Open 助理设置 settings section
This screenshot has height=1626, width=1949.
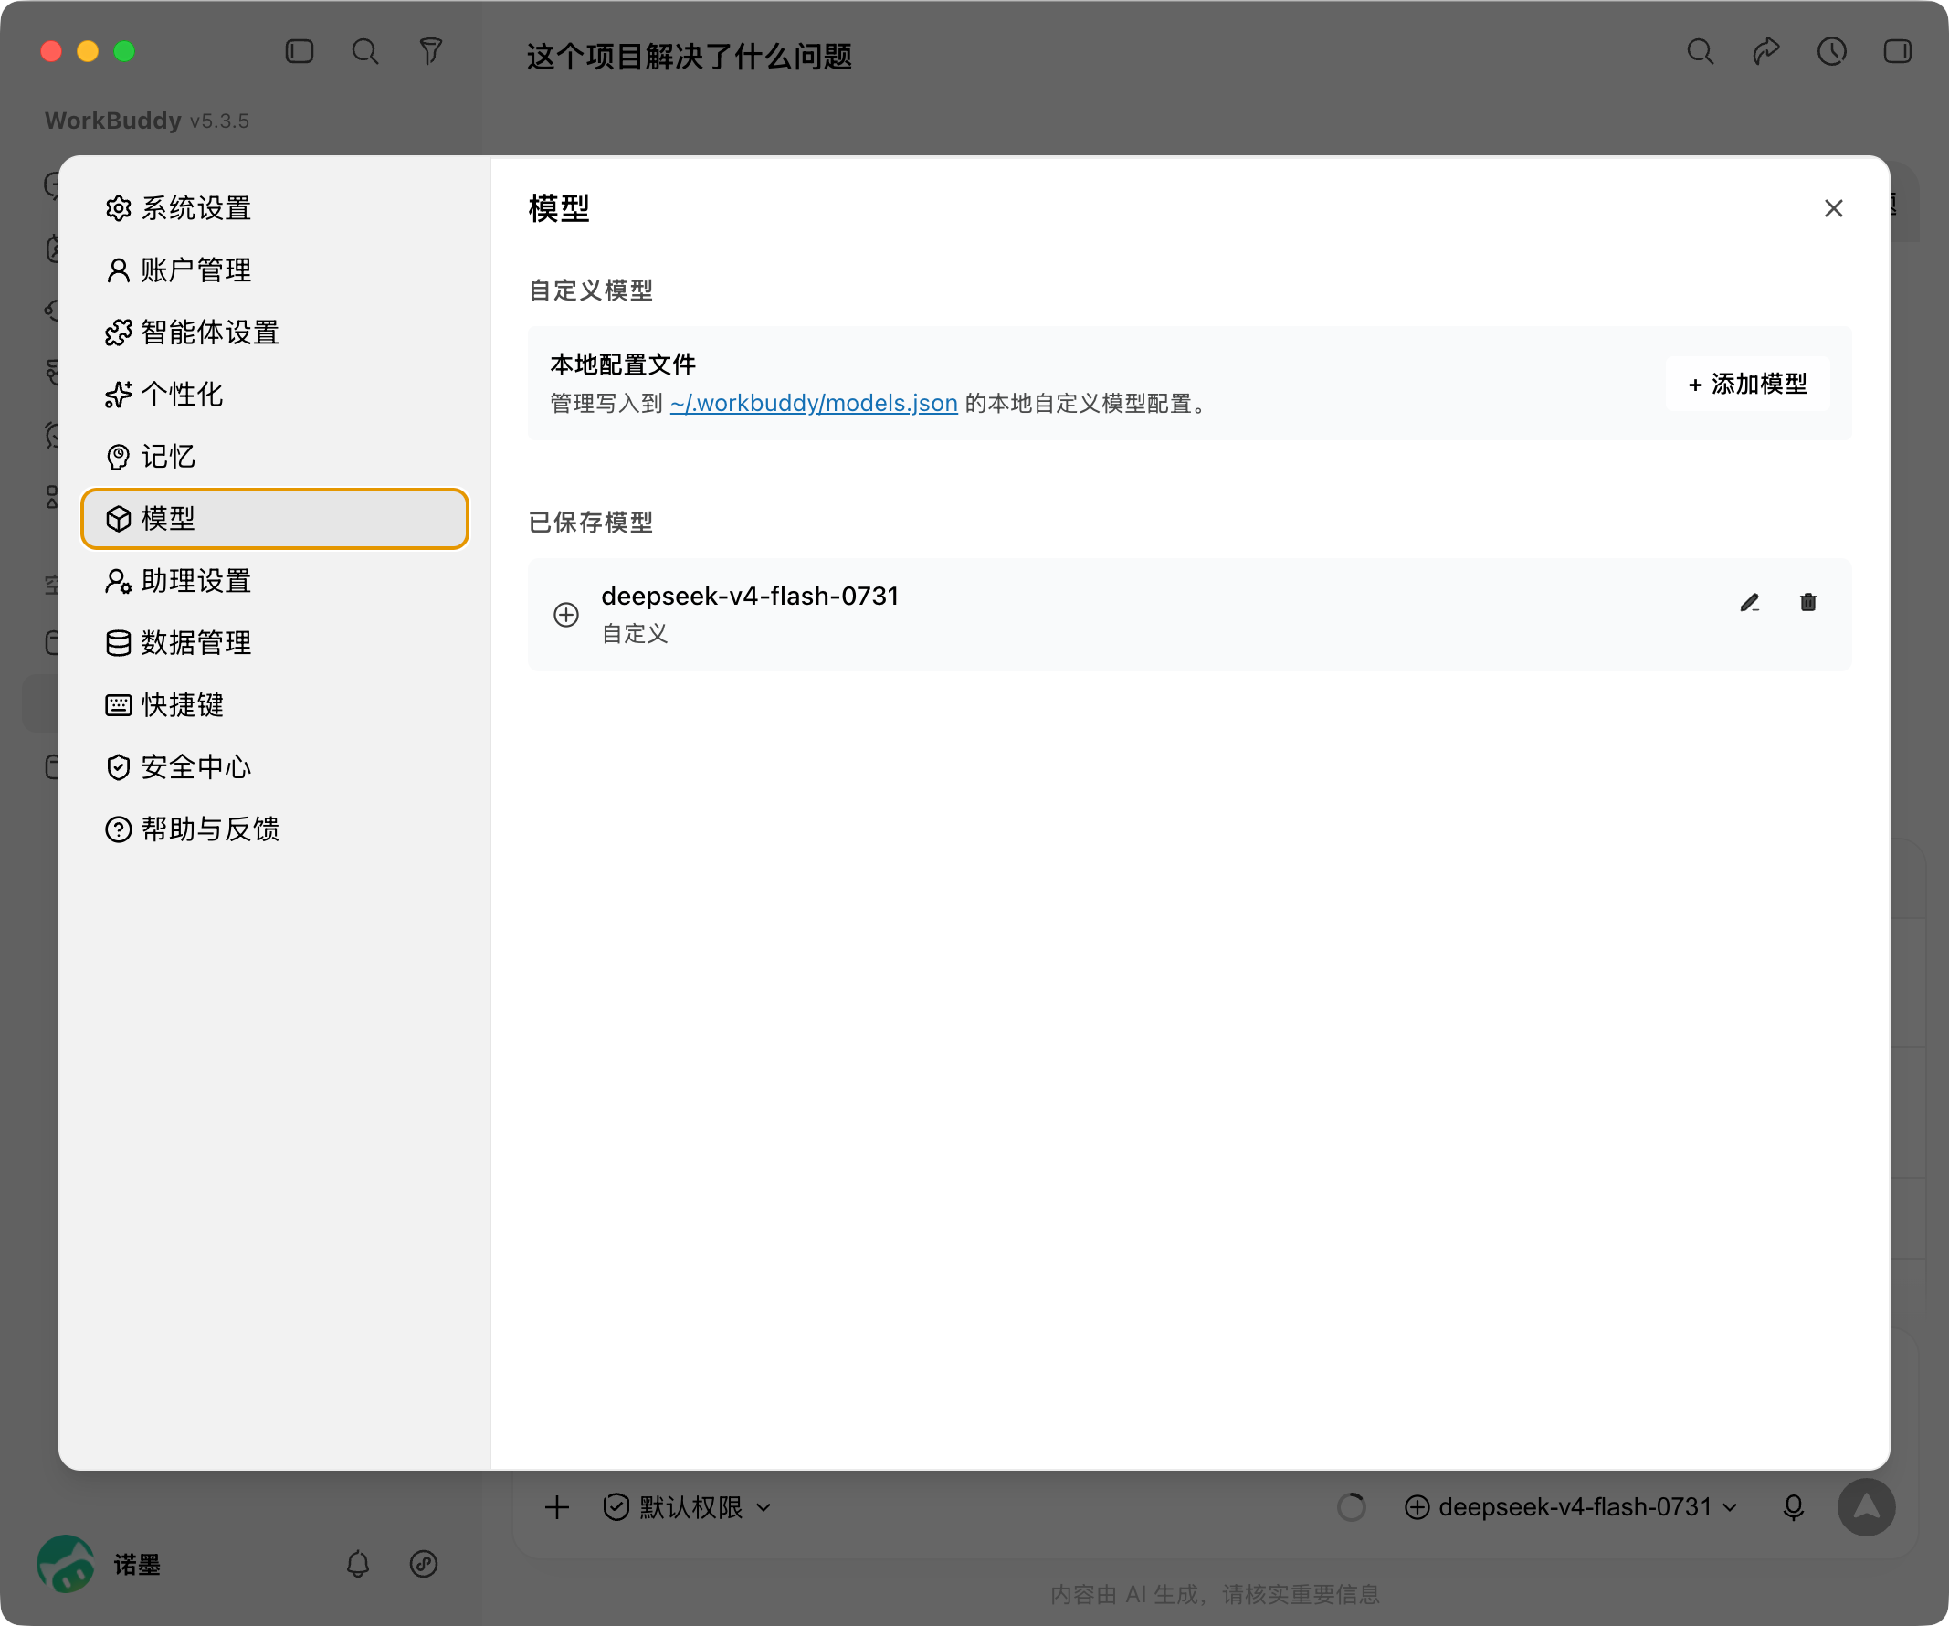tap(275, 581)
